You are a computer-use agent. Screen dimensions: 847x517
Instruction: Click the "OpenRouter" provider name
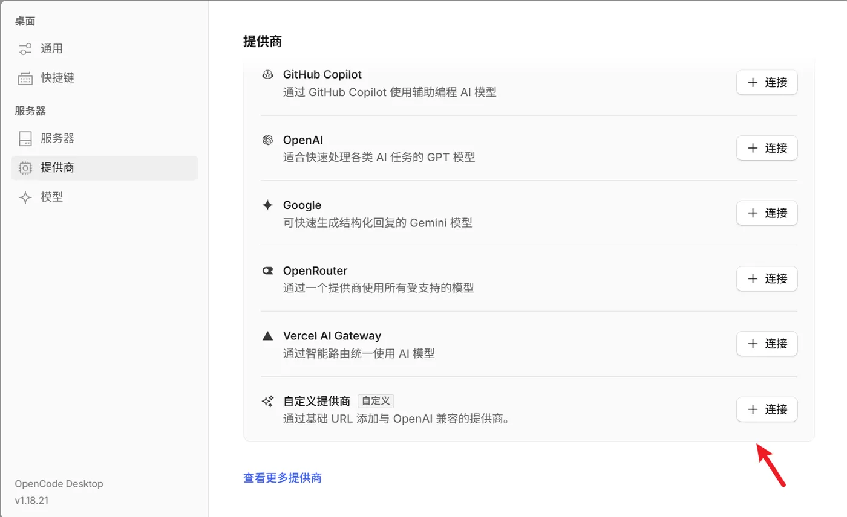[315, 271]
